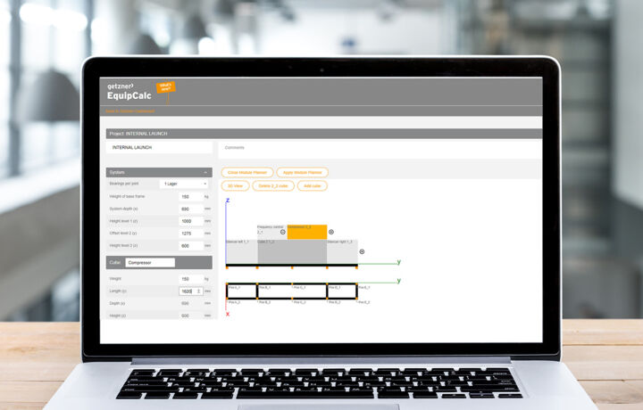643x410 pixels.
Task: Click the Length (y) spinner arrows
Action: coord(198,291)
